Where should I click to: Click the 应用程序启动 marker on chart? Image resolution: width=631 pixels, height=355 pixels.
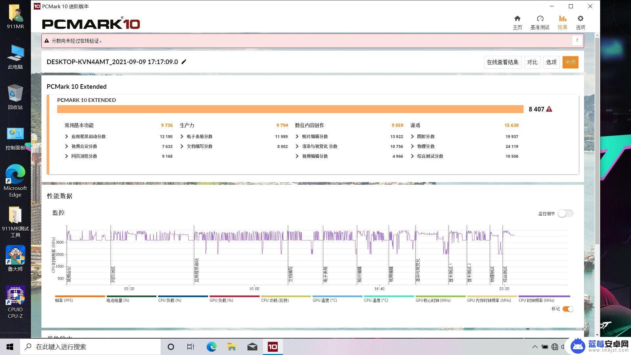pos(196,271)
